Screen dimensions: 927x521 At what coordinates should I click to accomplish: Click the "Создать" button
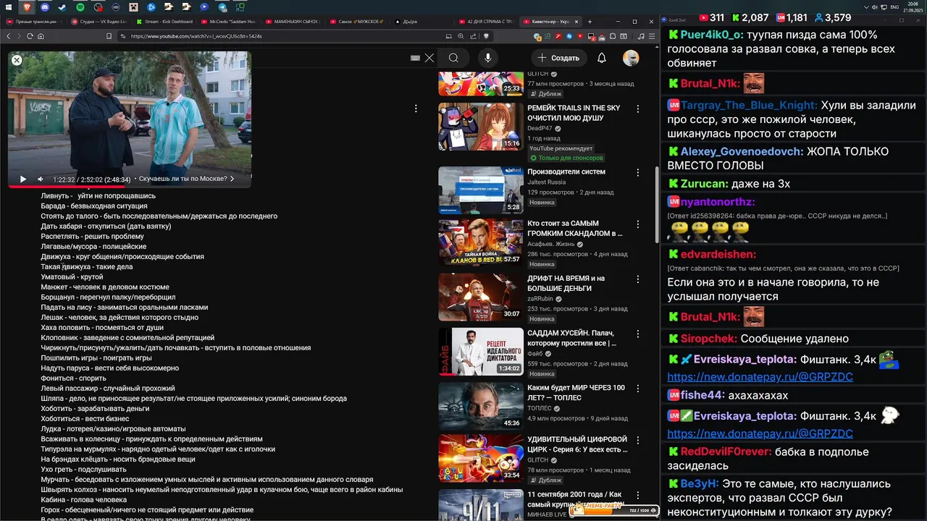tap(559, 58)
